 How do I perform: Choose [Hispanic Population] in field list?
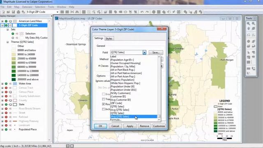pos(134,80)
